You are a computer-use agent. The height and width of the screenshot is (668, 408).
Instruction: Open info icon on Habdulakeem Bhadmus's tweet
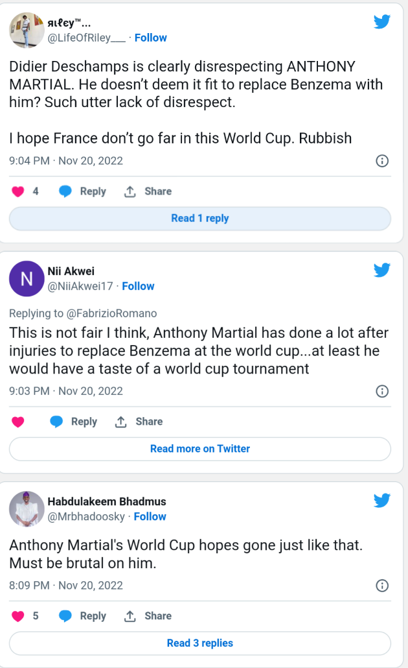point(382,586)
